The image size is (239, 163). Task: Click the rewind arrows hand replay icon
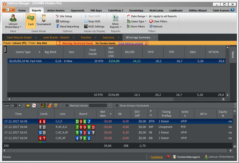pos(28,105)
